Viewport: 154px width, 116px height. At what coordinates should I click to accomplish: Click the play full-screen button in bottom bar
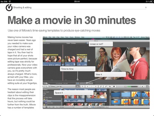tap(47, 107)
